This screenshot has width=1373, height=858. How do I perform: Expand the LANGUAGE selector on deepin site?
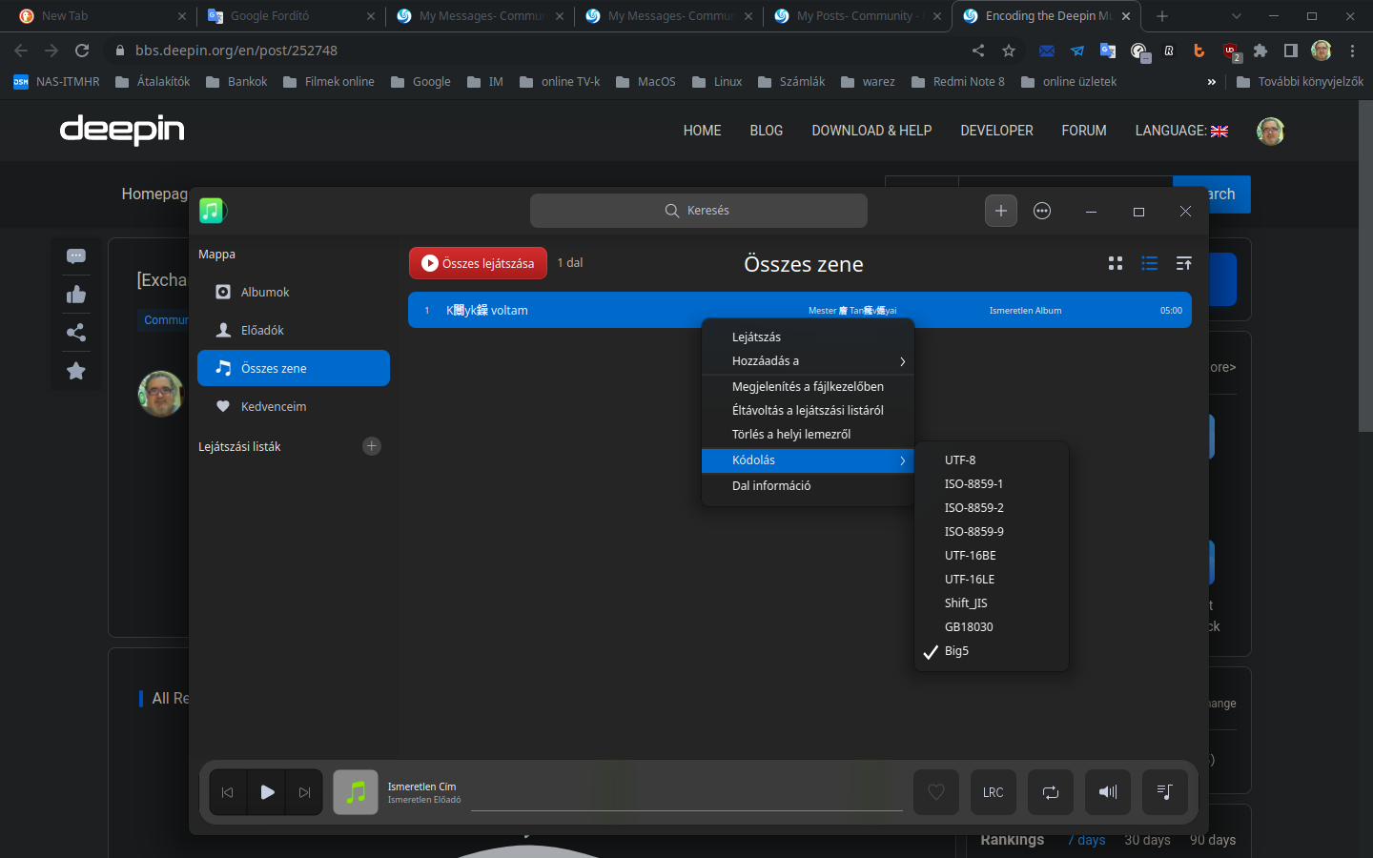click(1181, 131)
